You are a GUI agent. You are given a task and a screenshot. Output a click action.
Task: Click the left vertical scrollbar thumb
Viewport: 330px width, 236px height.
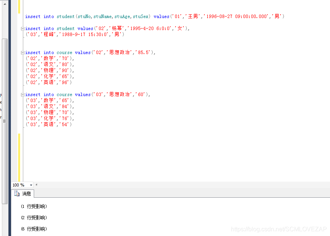(x=4, y=121)
